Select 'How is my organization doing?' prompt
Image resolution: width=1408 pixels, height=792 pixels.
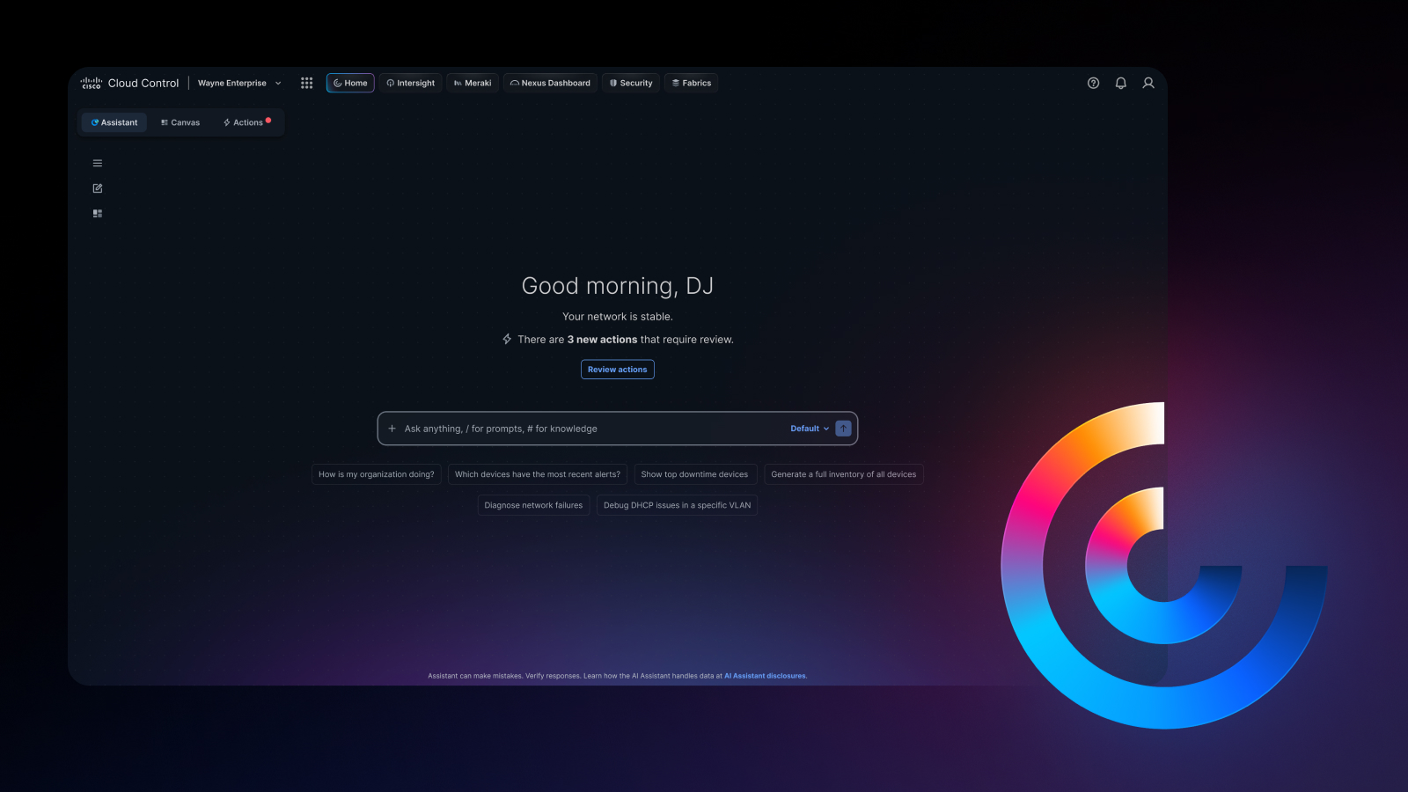[377, 474]
